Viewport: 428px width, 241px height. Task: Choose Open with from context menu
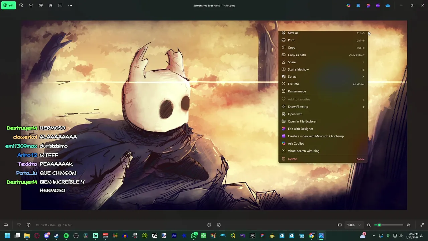click(323, 114)
